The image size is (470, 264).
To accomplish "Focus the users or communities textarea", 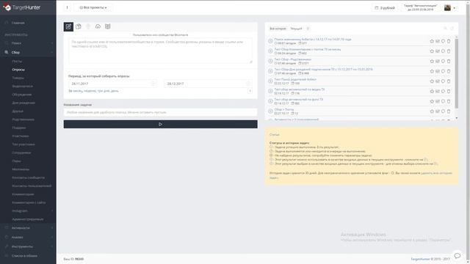I will coord(160,51).
